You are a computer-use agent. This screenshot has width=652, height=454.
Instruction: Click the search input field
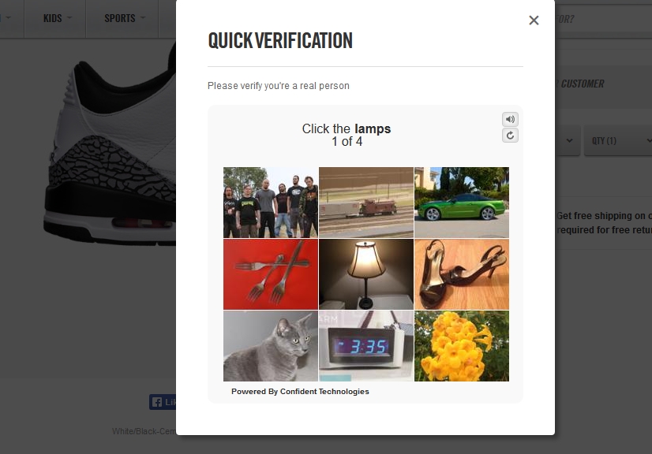(x=604, y=19)
